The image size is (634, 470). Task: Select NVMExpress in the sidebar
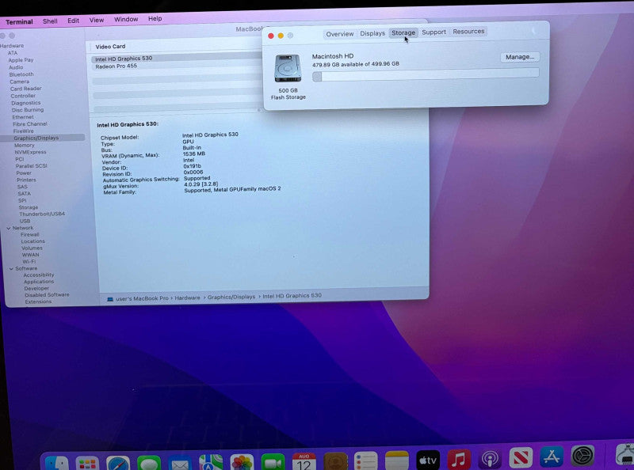pos(30,152)
